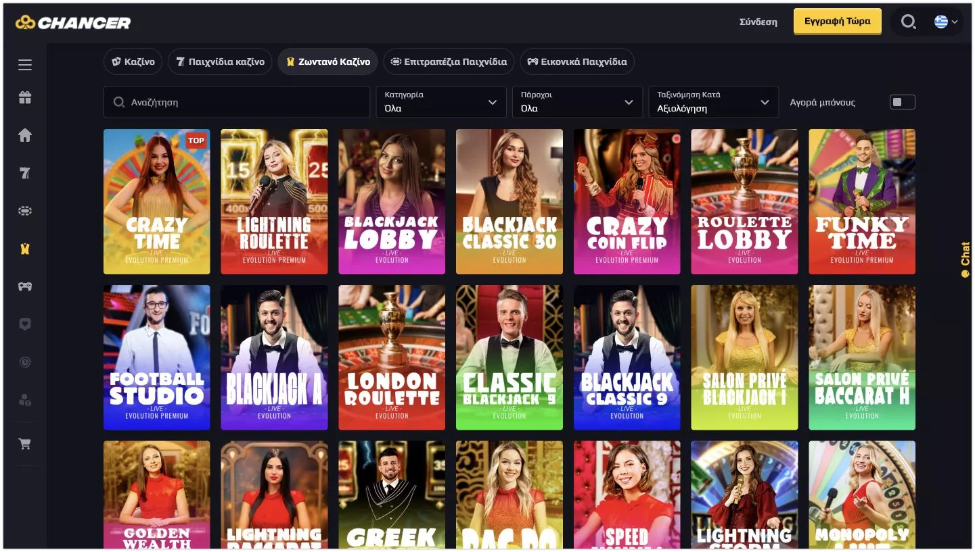Viewport: 975px width, 552px height.
Task: Open the Salon Privé Baccarat H game
Action: point(862,357)
